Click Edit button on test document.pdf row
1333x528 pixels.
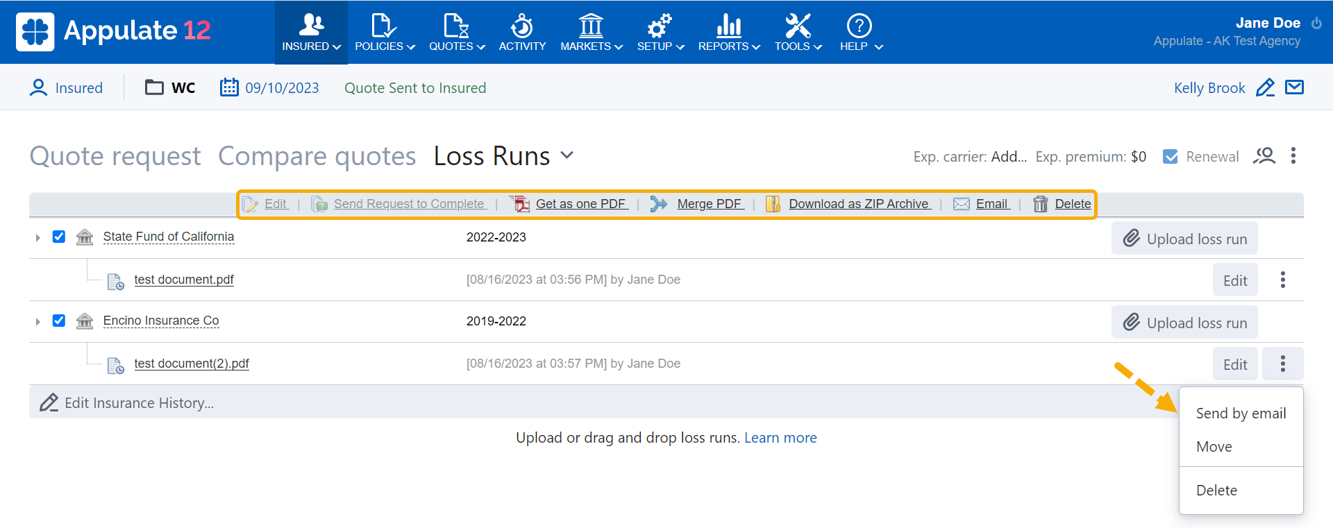[1235, 280]
